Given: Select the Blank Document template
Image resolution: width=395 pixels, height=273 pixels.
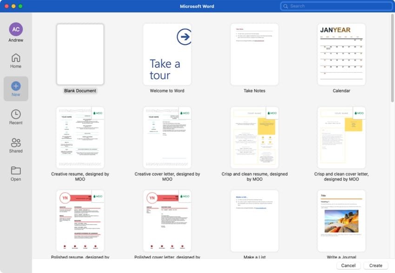Looking at the screenshot, I should [x=80, y=54].
